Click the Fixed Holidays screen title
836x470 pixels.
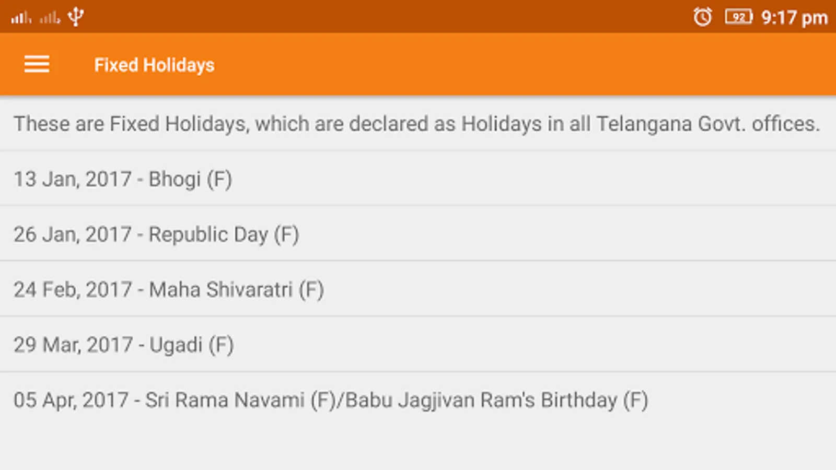pyautogui.click(x=154, y=65)
